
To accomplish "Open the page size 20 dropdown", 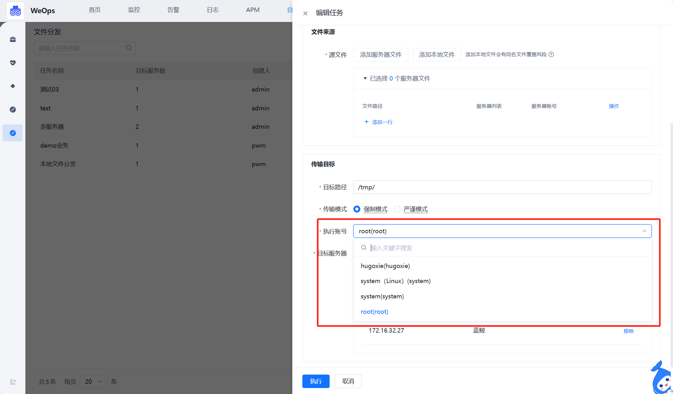I will 93,381.
